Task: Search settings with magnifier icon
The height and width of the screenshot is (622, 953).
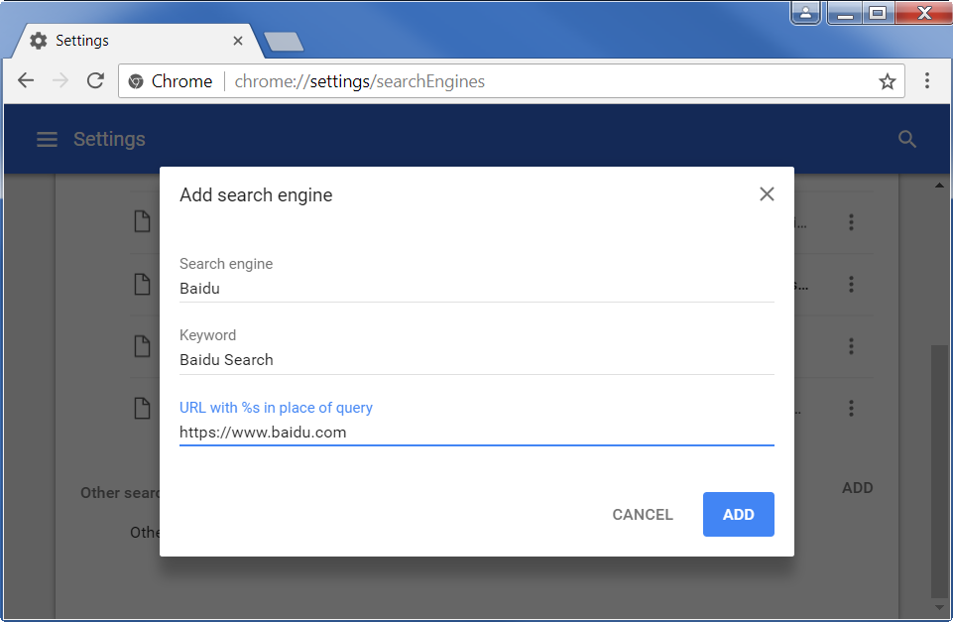Action: tap(906, 140)
